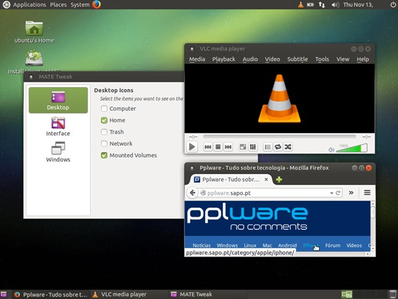Select Interface section in MATE Tweak
Viewport: 398px width, 299px height.
(x=58, y=126)
